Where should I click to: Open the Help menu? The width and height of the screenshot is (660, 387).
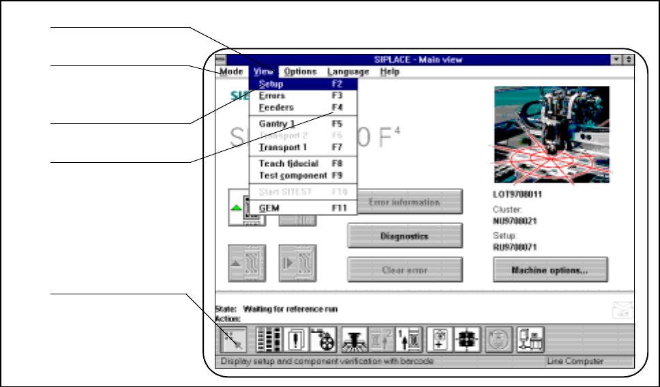click(389, 72)
